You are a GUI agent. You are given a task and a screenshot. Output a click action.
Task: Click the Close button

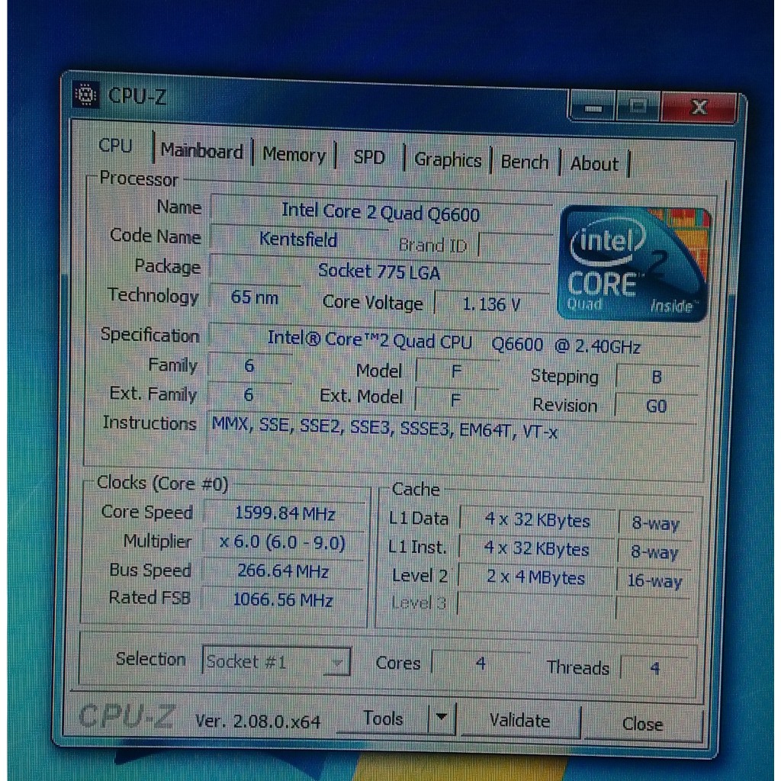click(x=642, y=724)
